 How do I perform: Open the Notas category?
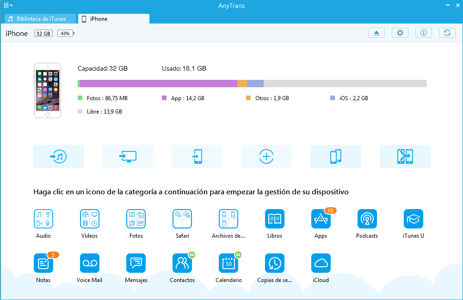pyautogui.click(x=43, y=263)
